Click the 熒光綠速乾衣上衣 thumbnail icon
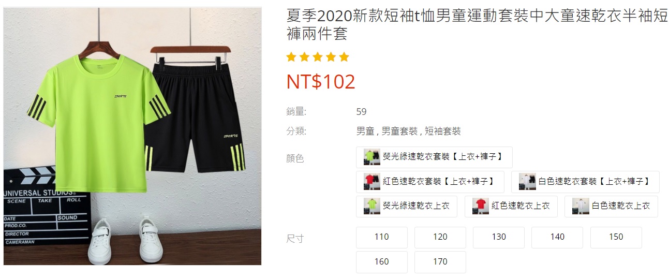The width and height of the screenshot is (669, 278). [371, 206]
